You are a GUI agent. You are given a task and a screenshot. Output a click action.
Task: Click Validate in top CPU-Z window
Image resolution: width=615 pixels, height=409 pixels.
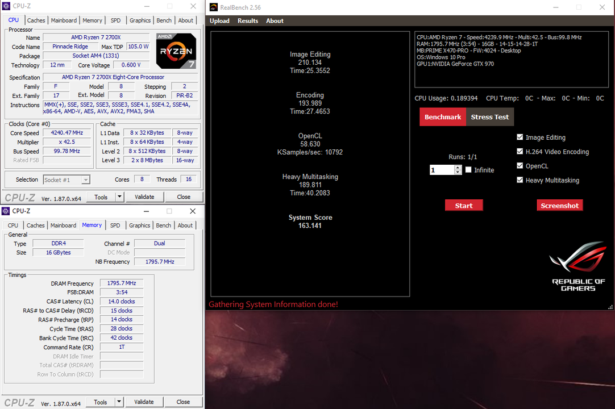(x=144, y=197)
